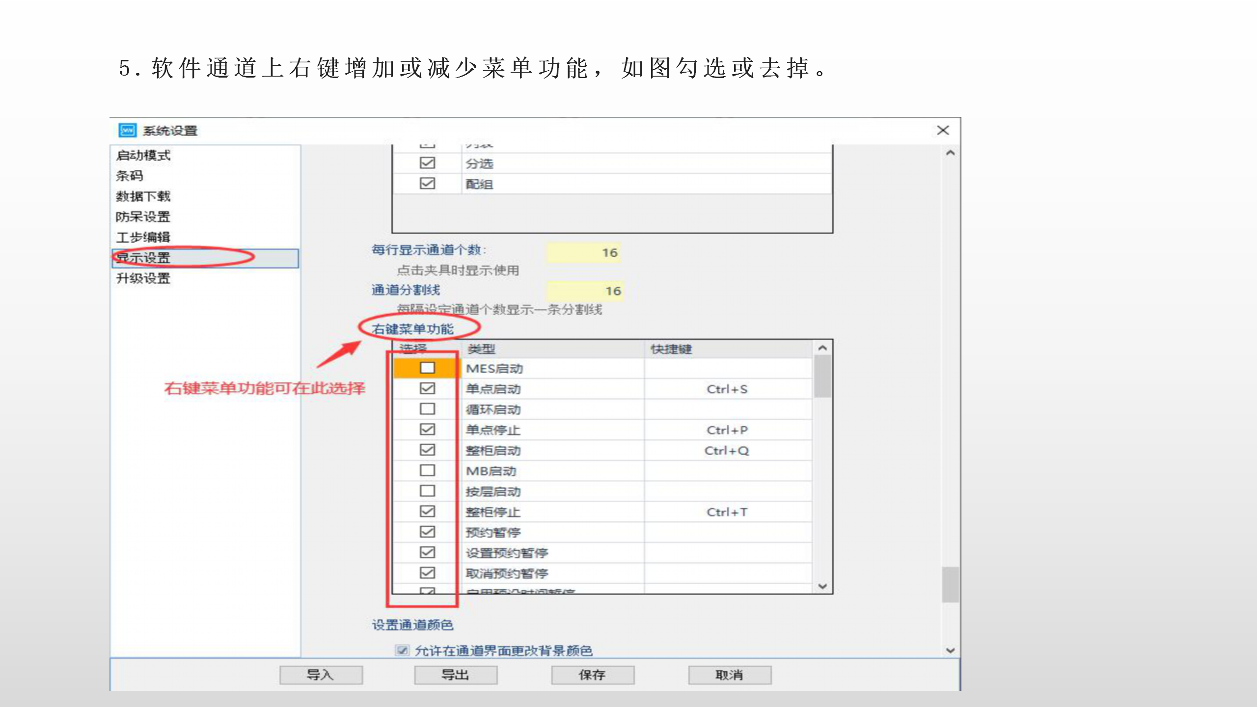
Task: Enable the 循环启动 checkbox
Action: click(427, 409)
